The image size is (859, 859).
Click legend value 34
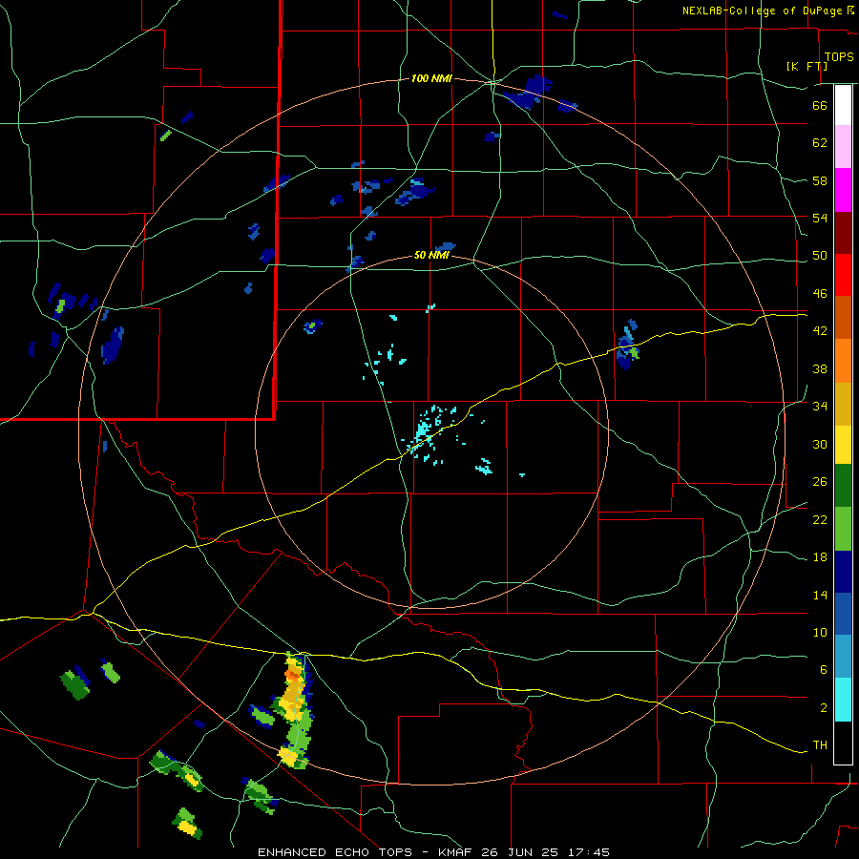820,407
